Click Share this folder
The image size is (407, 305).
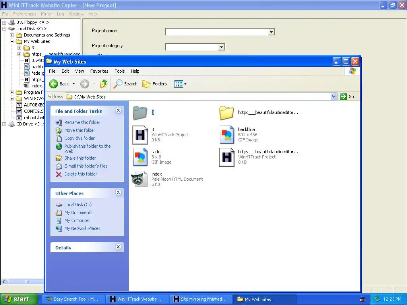click(x=80, y=158)
